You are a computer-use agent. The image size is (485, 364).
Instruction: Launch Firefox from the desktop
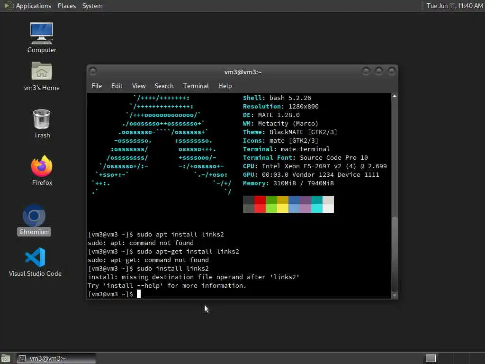click(42, 170)
